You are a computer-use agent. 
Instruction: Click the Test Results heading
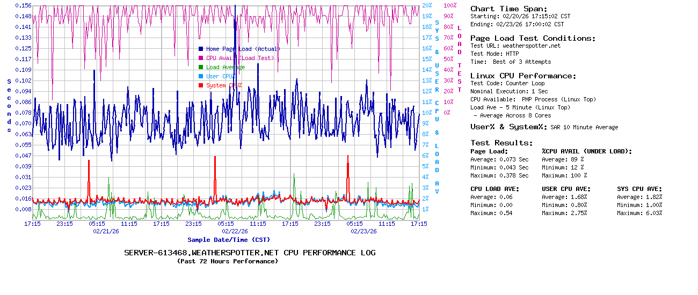(x=501, y=143)
